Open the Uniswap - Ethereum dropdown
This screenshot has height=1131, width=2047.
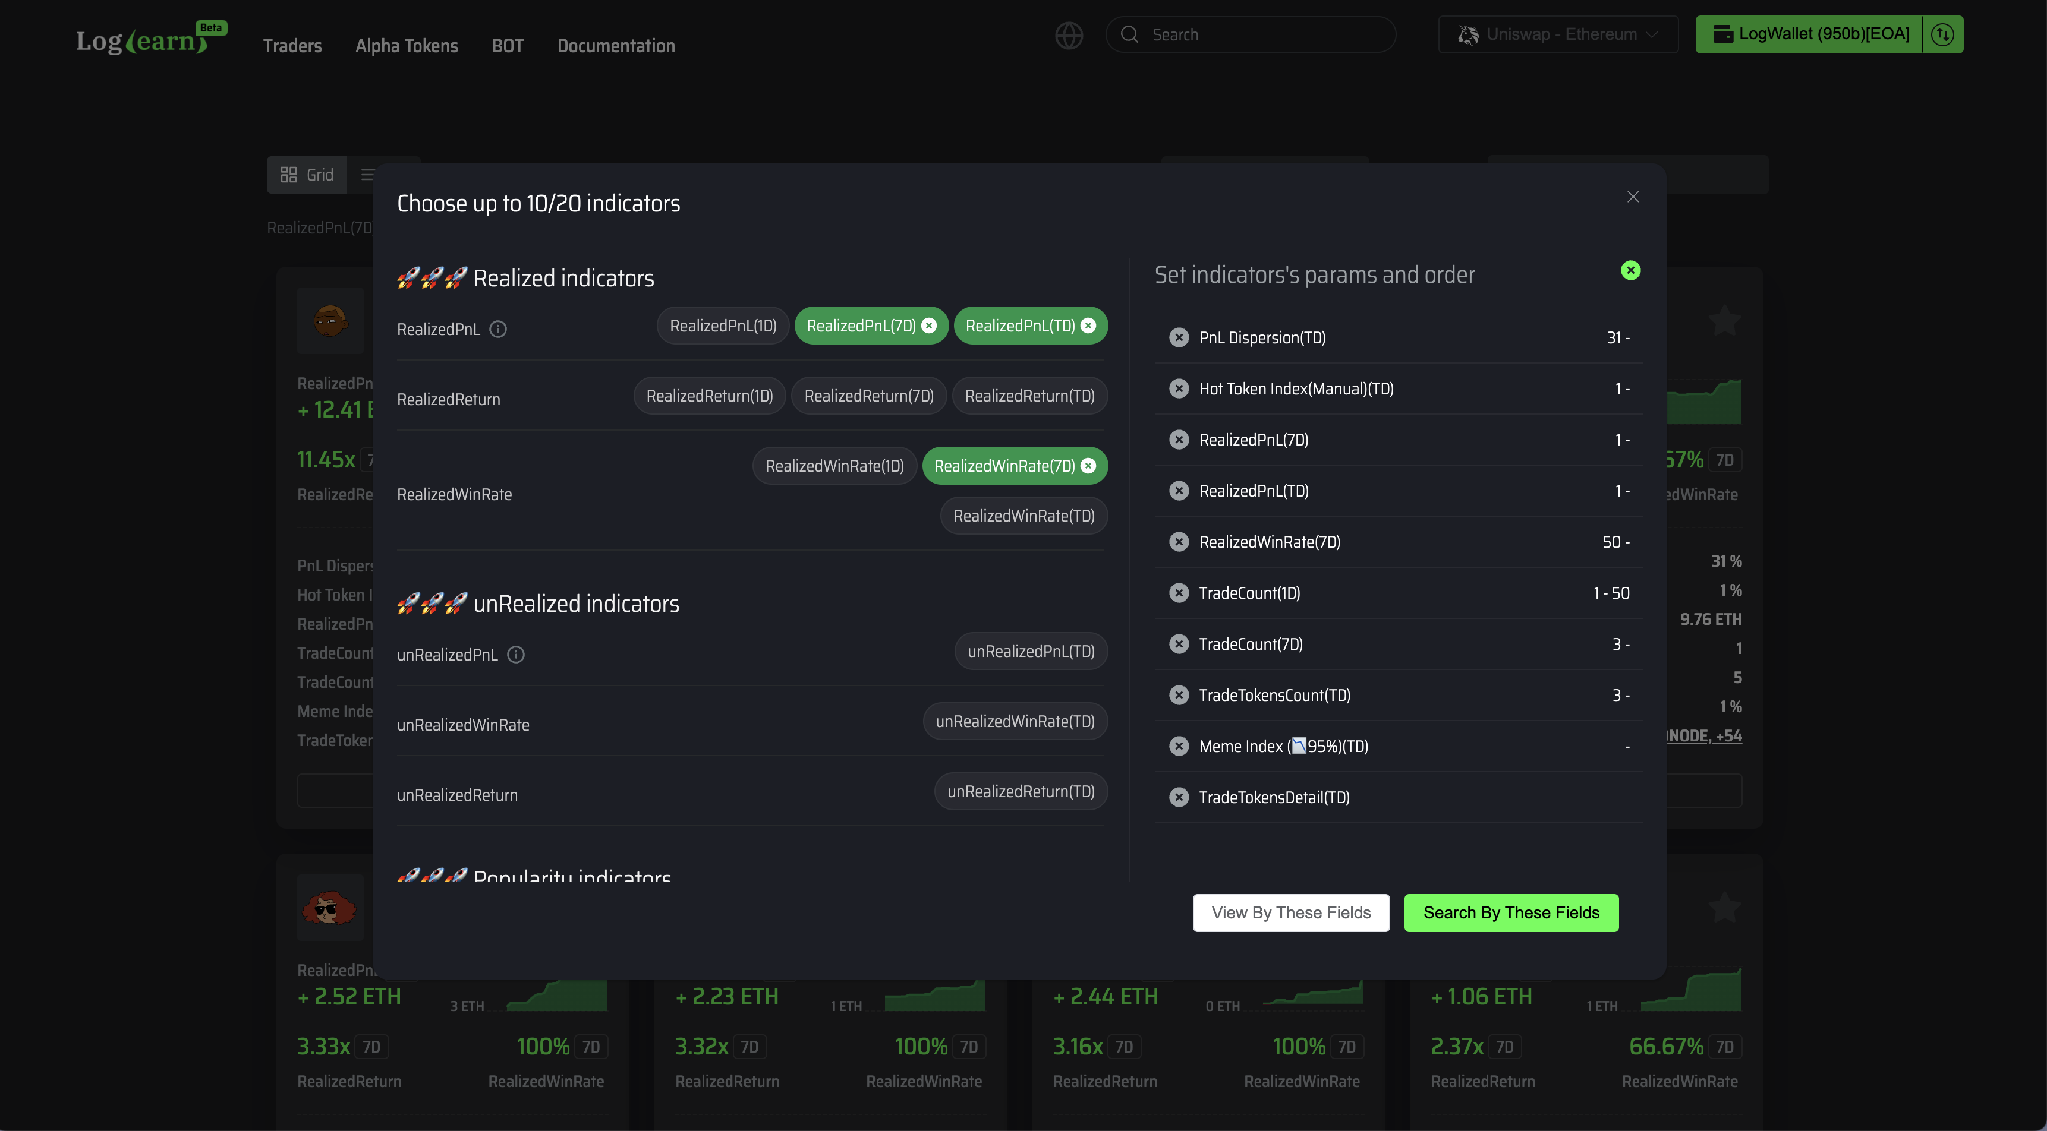1558,34
